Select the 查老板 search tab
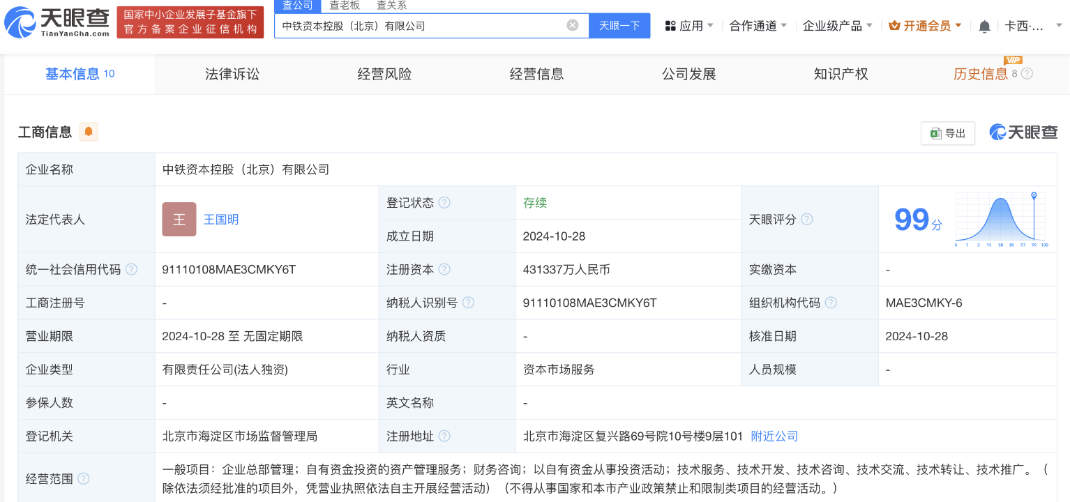Screen dimensions: 1070x502 click(345, 6)
